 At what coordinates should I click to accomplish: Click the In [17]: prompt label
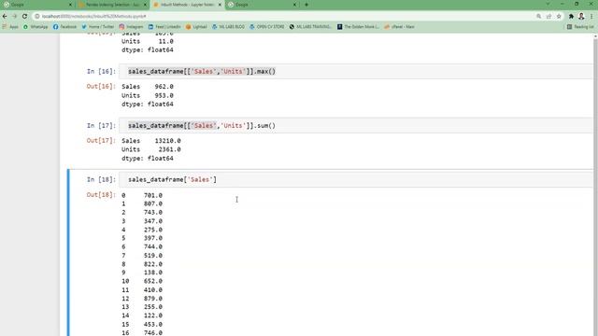tap(101, 126)
